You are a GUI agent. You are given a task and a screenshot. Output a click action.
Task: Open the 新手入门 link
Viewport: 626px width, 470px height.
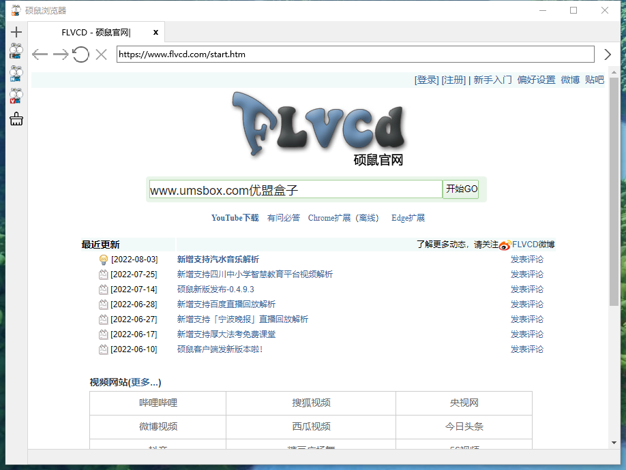(492, 80)
